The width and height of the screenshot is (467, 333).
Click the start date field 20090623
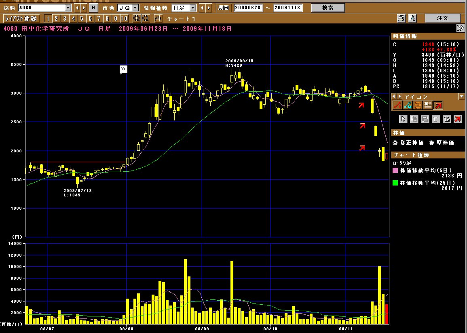point(248,8)
